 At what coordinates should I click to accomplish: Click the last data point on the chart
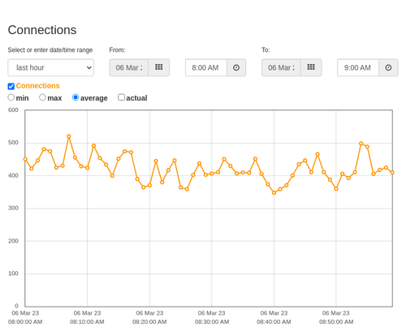[392, 172]
